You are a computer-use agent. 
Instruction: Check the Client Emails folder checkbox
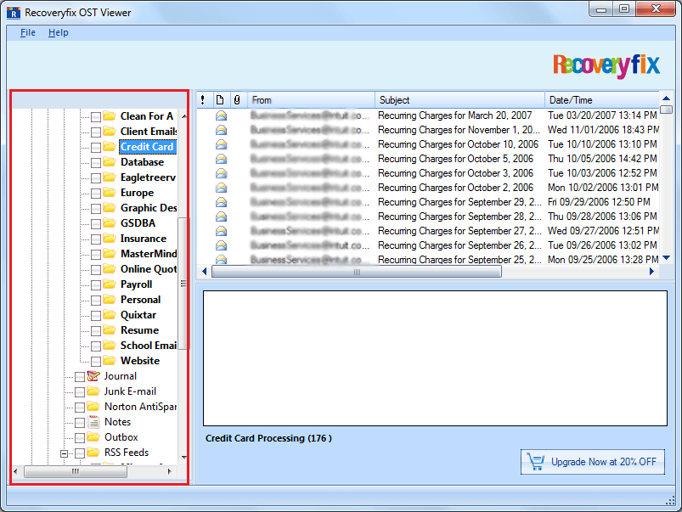pos(96,132)
